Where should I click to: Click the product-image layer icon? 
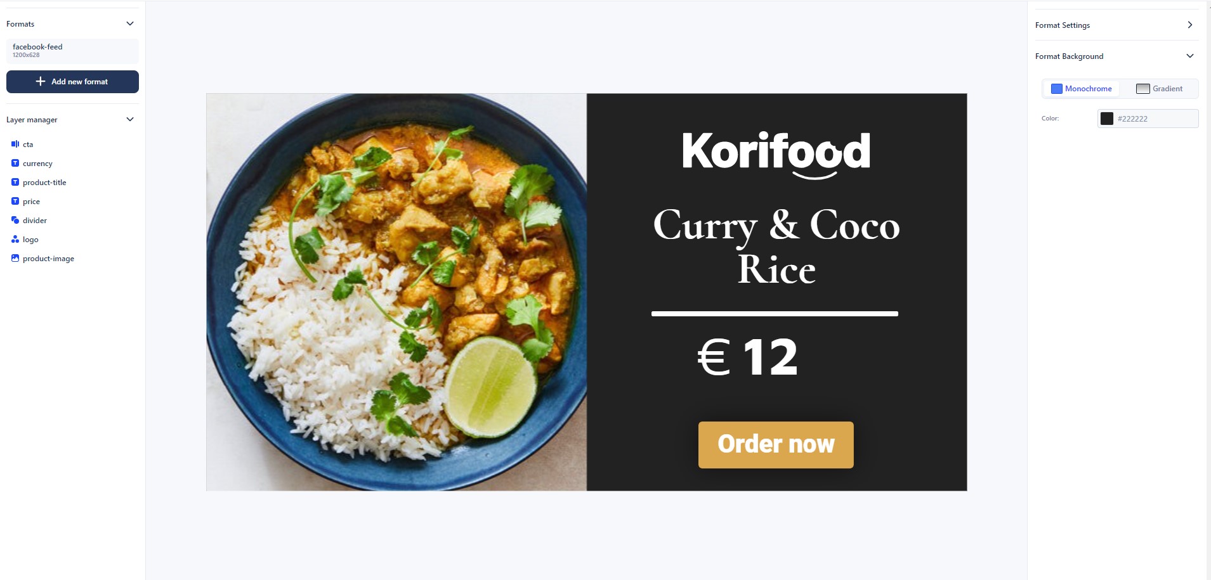coord(15,258)
